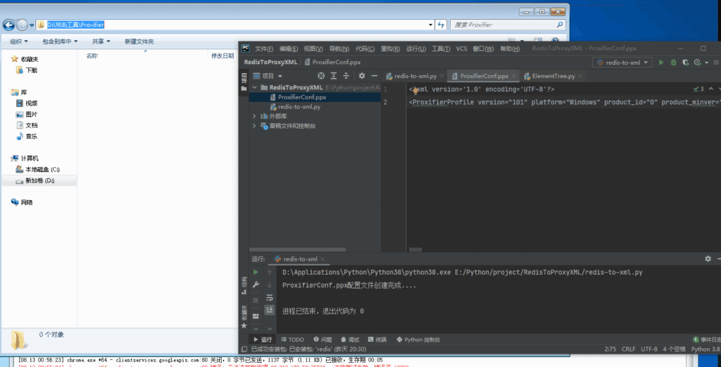
Task: Expand the 外部库 tree node
Action: (255, 116)
